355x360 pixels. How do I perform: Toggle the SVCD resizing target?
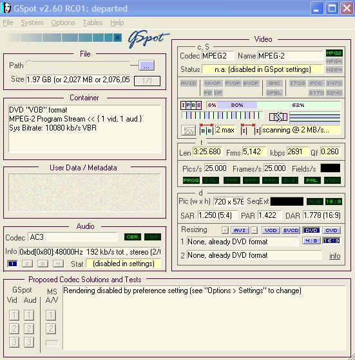click(x=291, y=230)
